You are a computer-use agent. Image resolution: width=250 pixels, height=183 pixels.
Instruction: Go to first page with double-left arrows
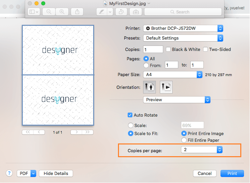tap(28, 132)
